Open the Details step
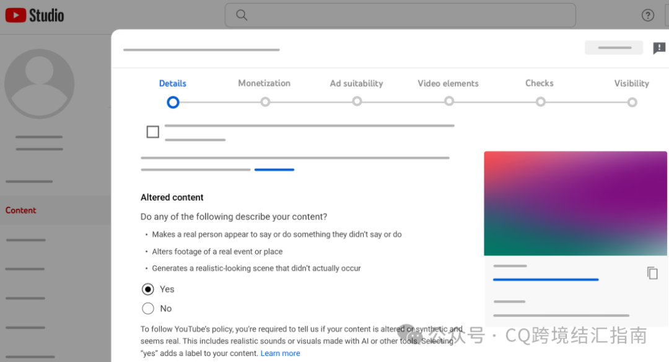The width and height of the screenshot is (669, 362). pyautogui.click(x=173, y=84)
